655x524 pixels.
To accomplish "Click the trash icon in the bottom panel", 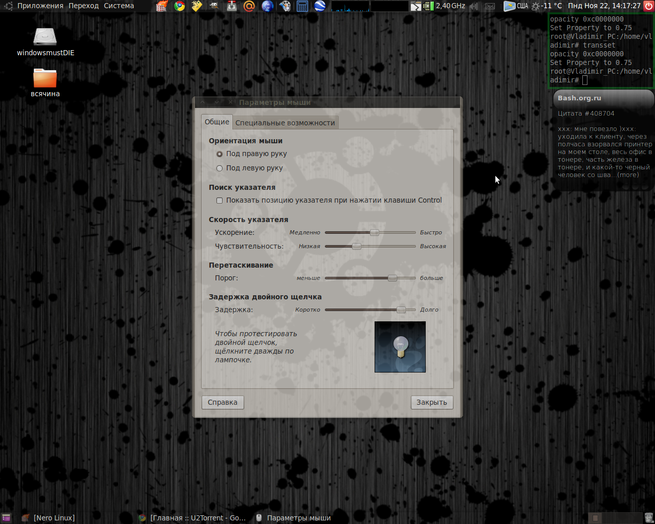I will click(x=649, y=518).
